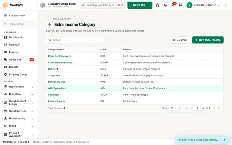Open the Hall Rent record
Image resolution: width=232 pixels, height=145 pixels.
53,69
